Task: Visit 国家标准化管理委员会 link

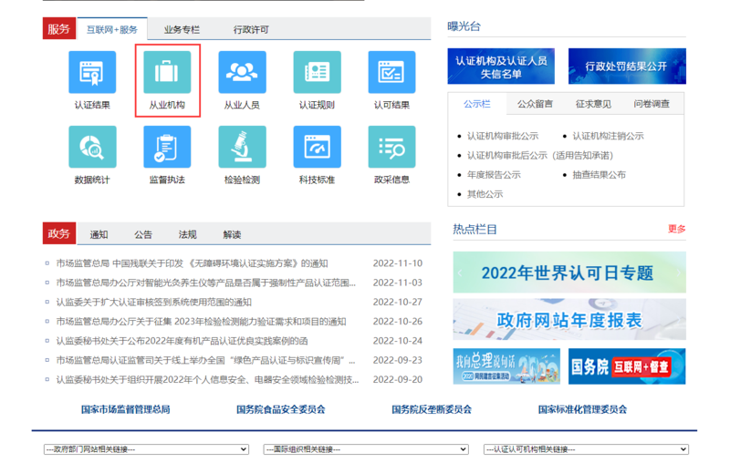Action: 582,409
